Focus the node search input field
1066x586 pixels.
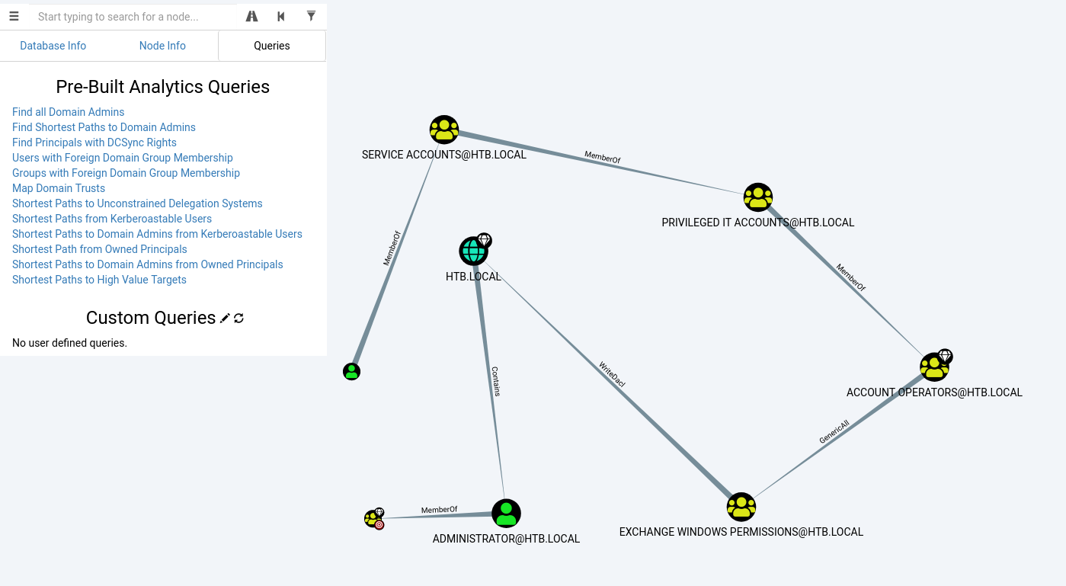(x=133, y=17)
